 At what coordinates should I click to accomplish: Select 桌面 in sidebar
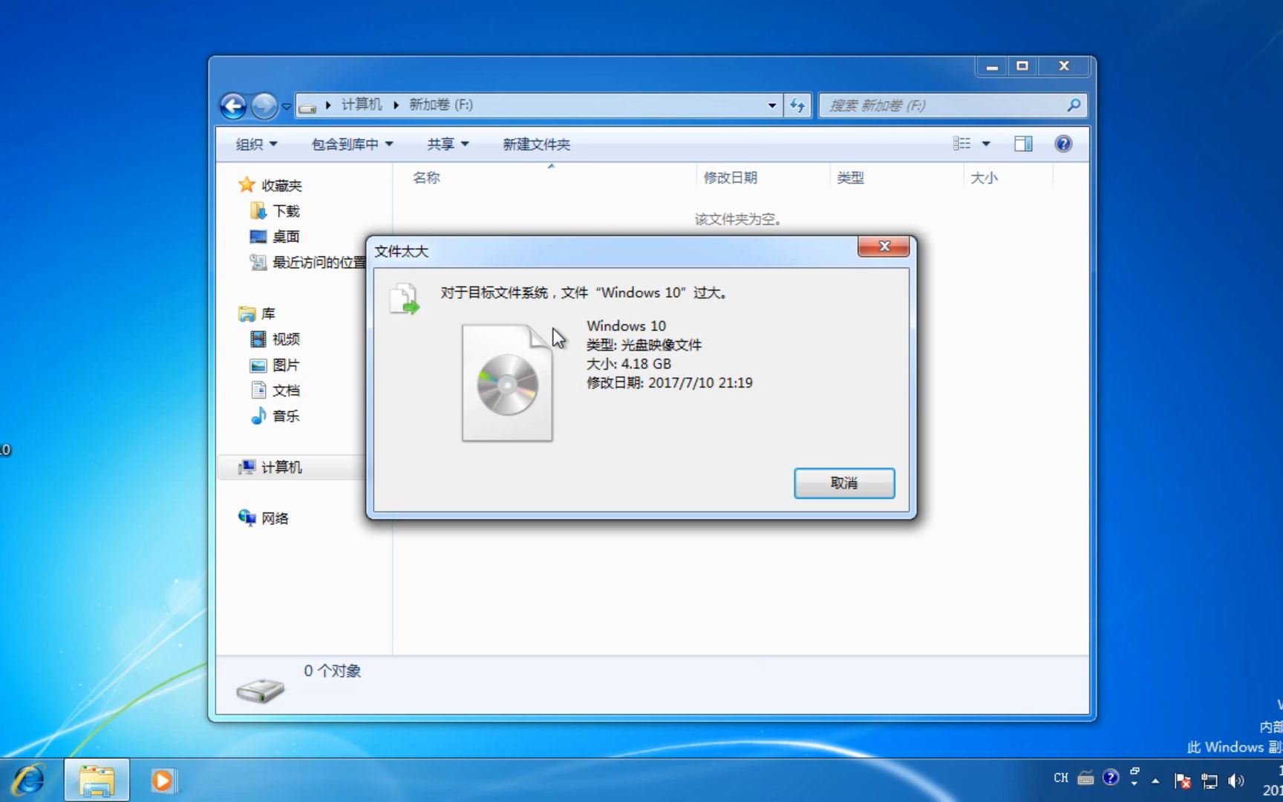pyautogui.click(x=275, y=236)
